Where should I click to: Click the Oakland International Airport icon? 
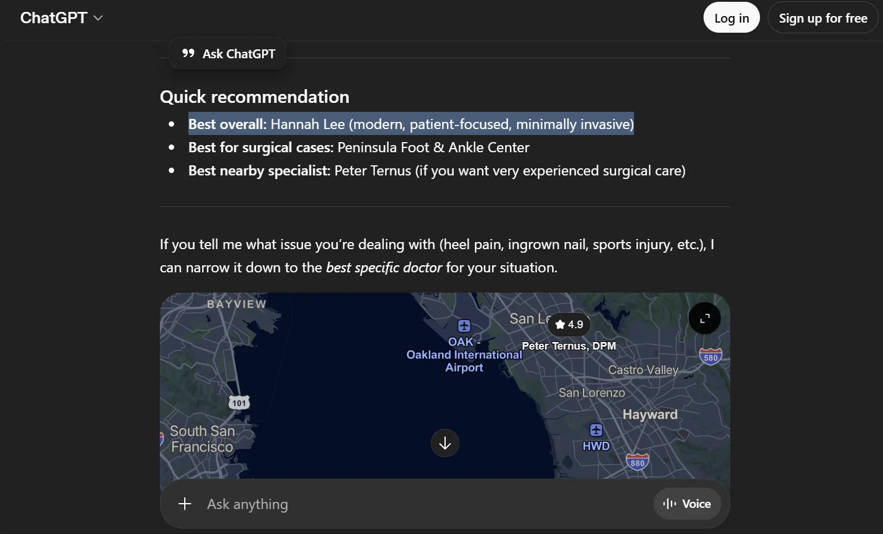(x=464, y=326)
